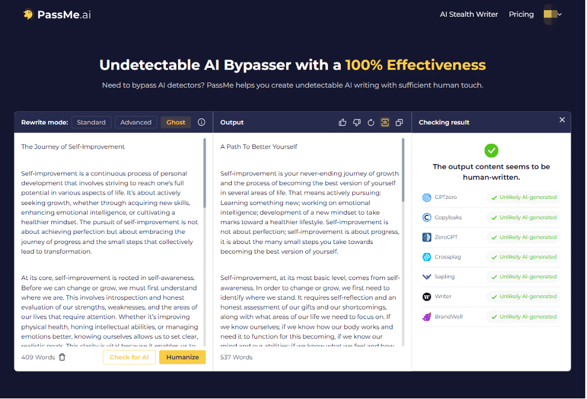
Task: Open the AI Stealth Writer page
Action: pyautogui.click(x=469, y=14)
